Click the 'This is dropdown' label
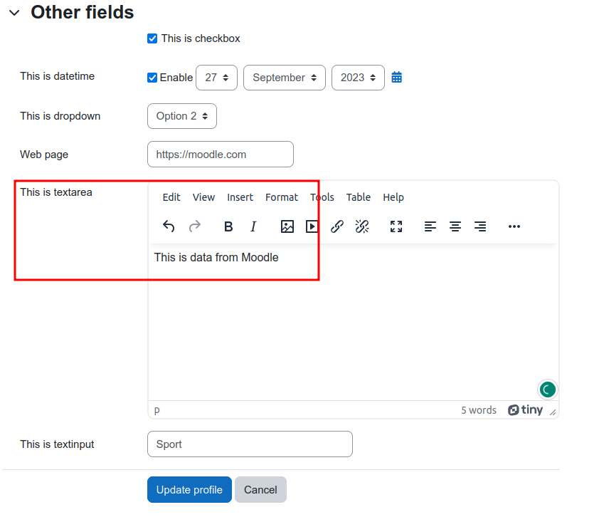Viewport: 604px width, 517px height. (60, 116)
